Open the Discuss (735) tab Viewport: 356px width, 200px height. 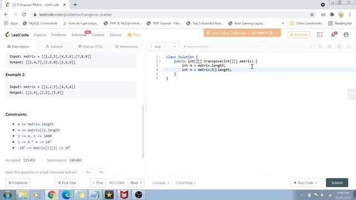[x=90, y=47]
